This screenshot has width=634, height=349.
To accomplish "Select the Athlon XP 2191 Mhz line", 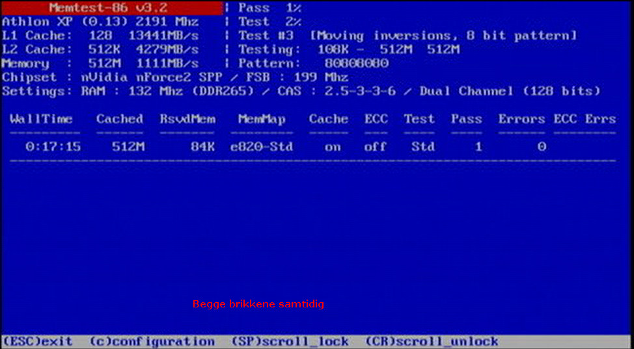I will point(100,22).
